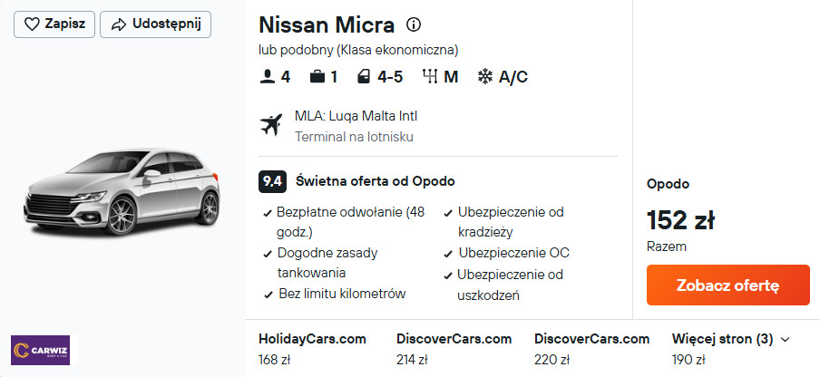Viewport: 820px width, 377px height.
Task: Click the car doors icon
Action: [364, 77]
